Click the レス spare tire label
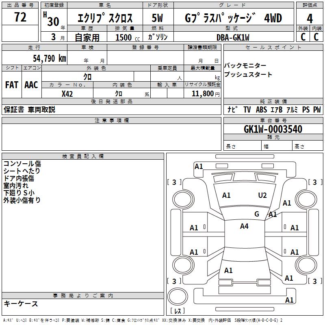This screenshot has width=325, height=325. pyautogui.click(x=178, y=311)
